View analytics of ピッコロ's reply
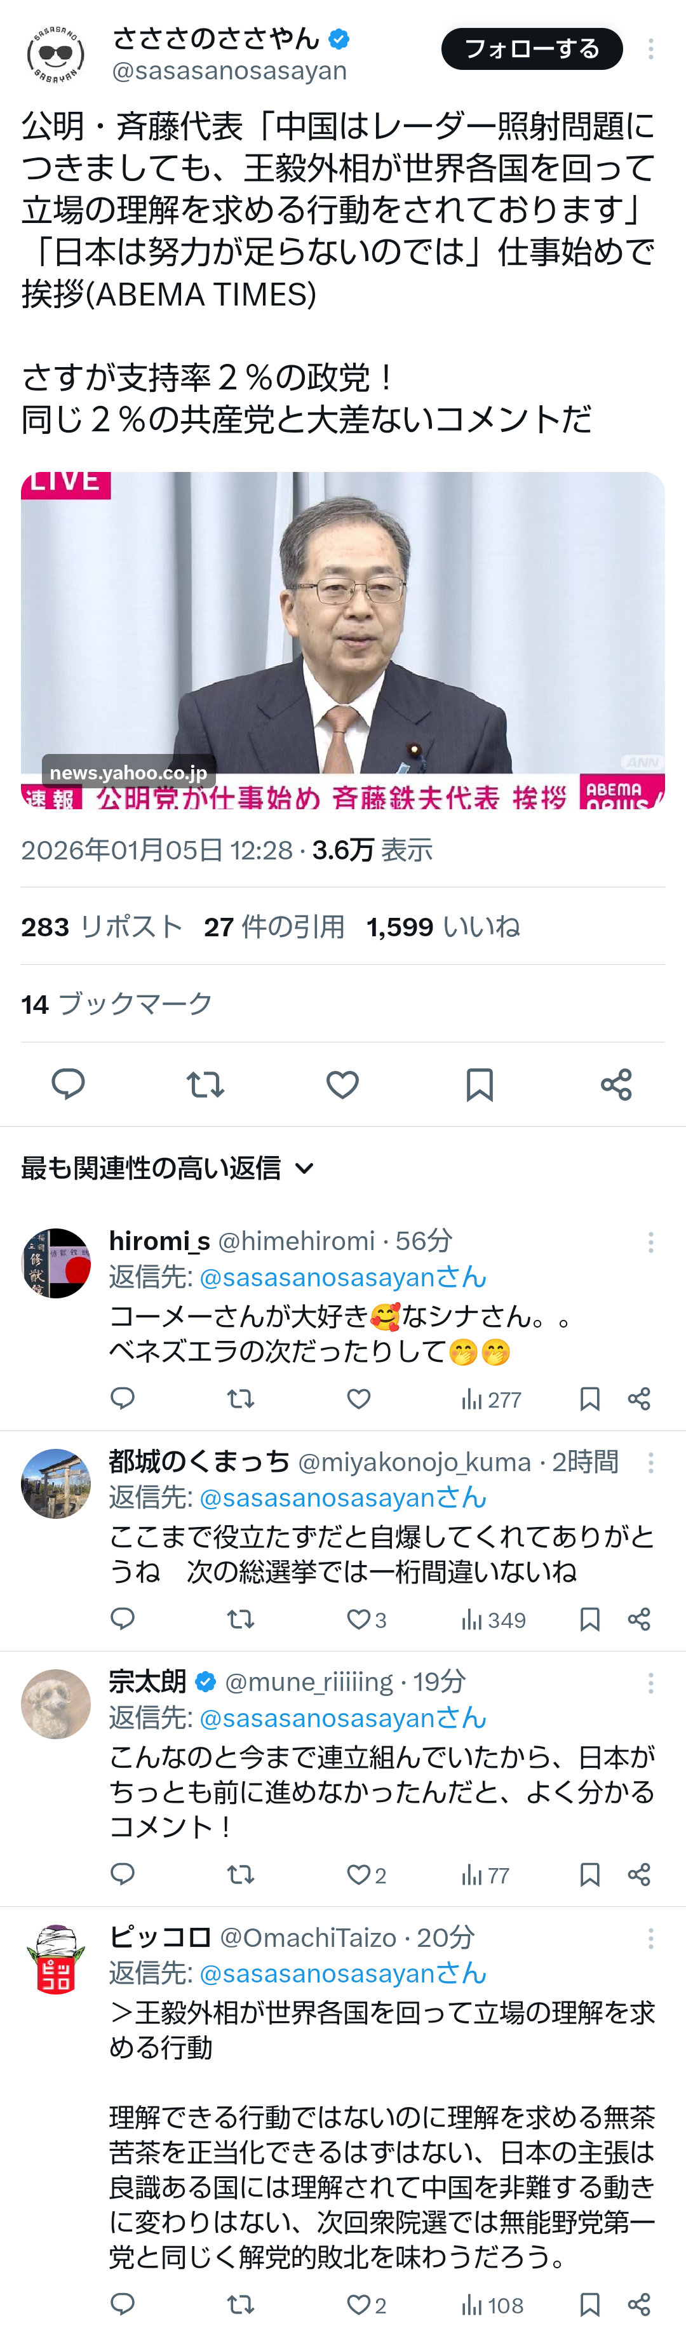 pyautogui.click(x=492, y=2304)
